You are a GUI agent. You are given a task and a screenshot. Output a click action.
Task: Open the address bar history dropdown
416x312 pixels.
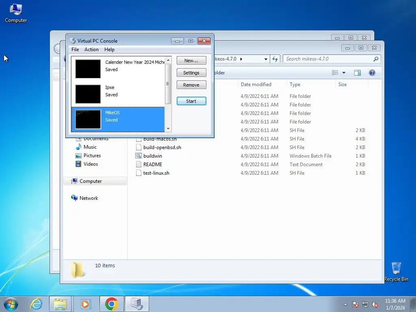click(266, 59)
